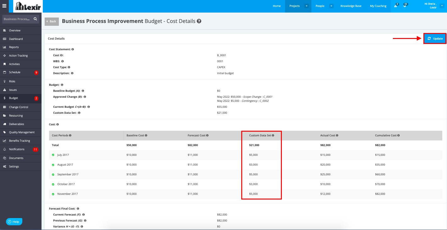The image size is (447, 230).
Task: Expand the Projects dropdown arrow
Action: [x=306, y=6]
